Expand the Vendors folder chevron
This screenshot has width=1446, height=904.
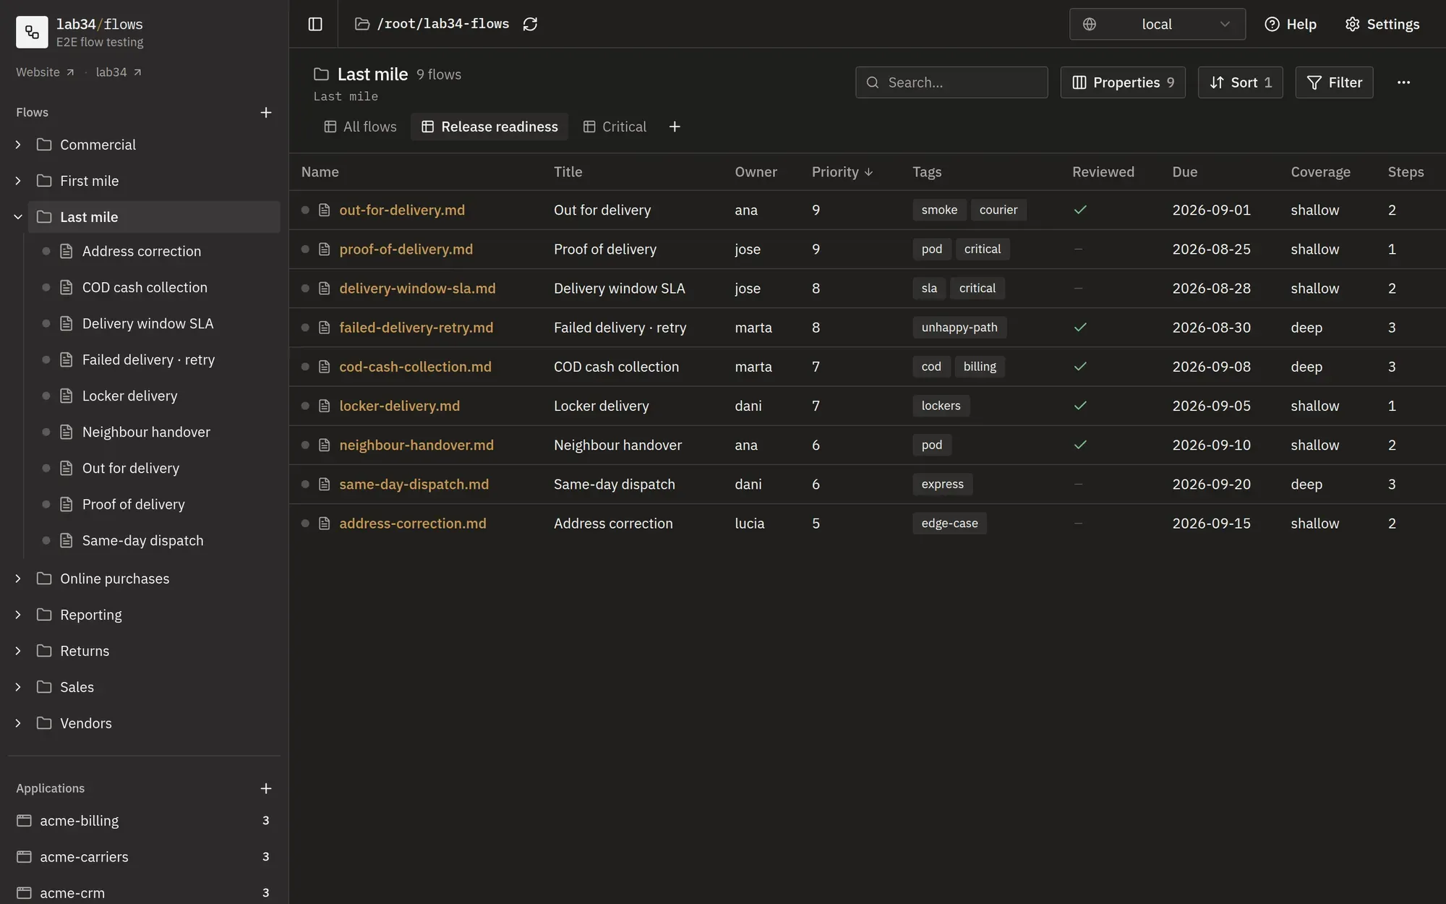click(x=18, y=723)
